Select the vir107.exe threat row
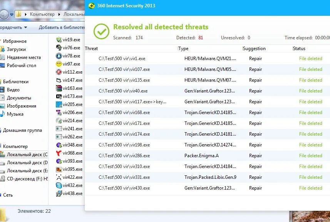This screenshot has width=330, height=222. (207, 69)
